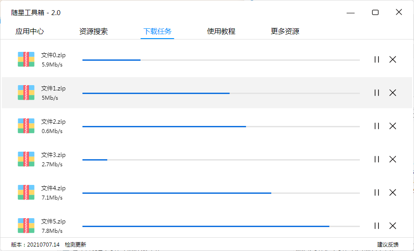Open the 资源搜索 tab
The width and height of the screenshot is (414, 251).
tap(94, 31)
